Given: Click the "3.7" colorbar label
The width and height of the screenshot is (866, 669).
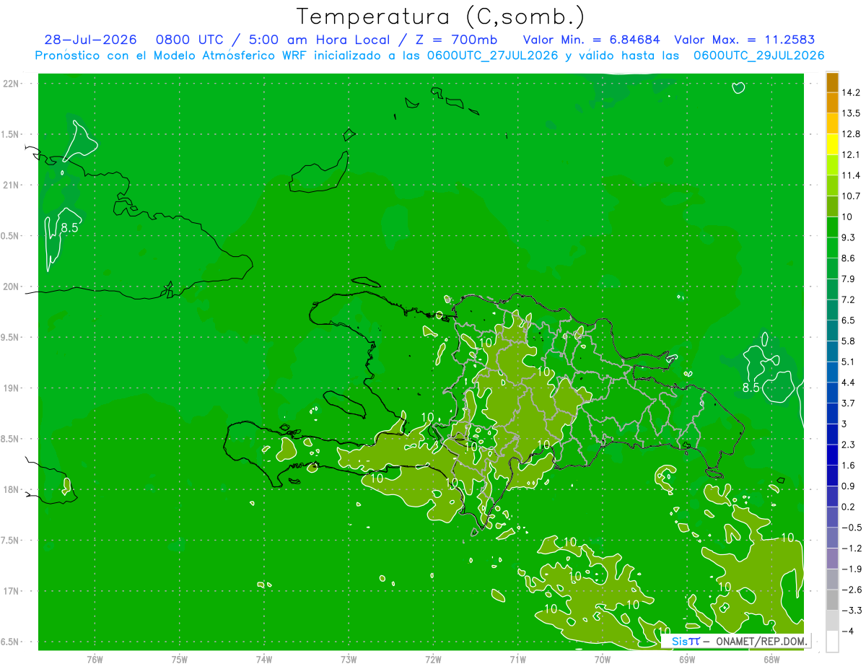Looking at the screenshot, I should [x=849, y=403].
